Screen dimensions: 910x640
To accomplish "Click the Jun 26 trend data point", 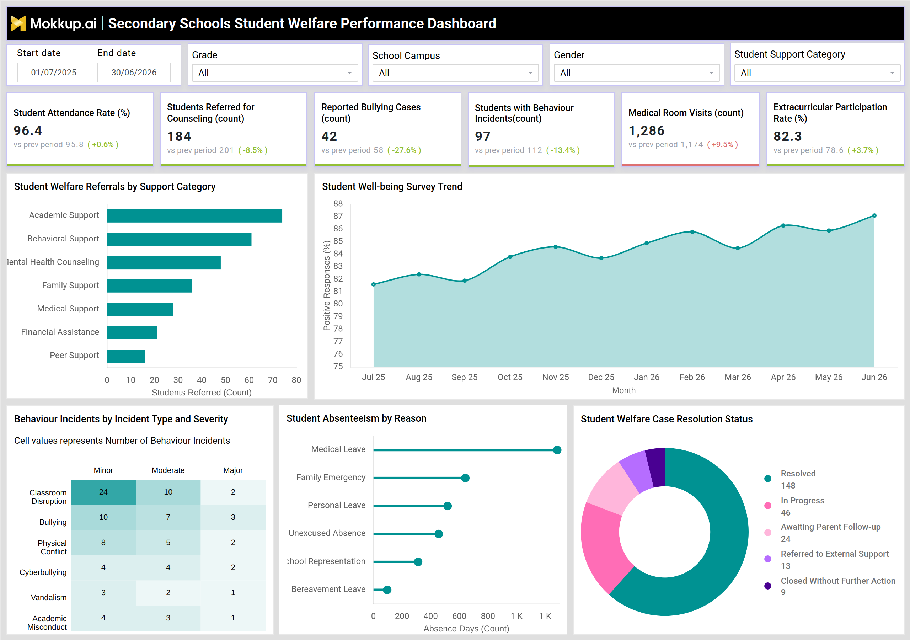I will (x=874, y=216).
